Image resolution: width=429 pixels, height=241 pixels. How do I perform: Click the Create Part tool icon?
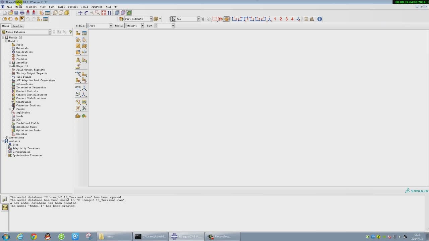[x=78, y=33]
